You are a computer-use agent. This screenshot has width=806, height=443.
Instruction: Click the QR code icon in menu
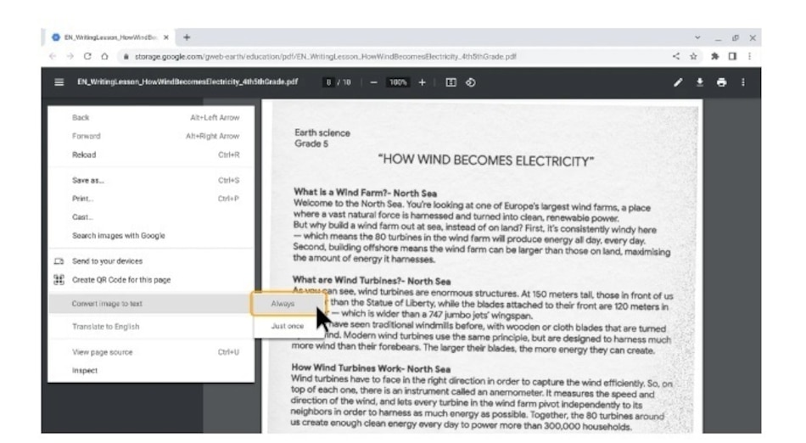point(59,279)
